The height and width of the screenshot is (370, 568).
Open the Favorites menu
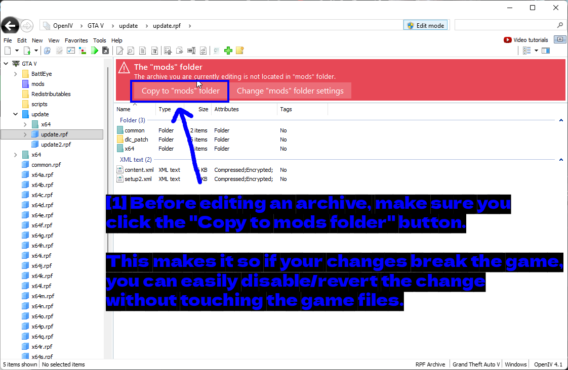click(x=76, y=40)
